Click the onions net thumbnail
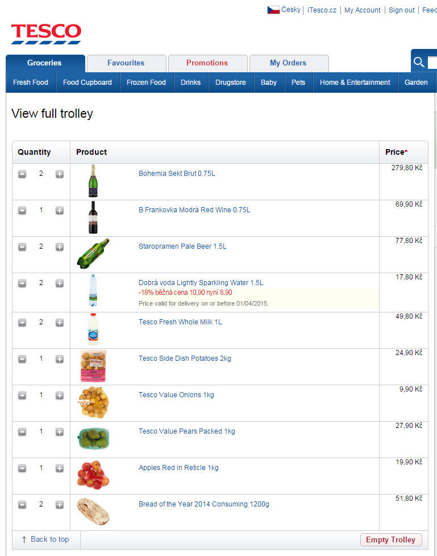 93,402
